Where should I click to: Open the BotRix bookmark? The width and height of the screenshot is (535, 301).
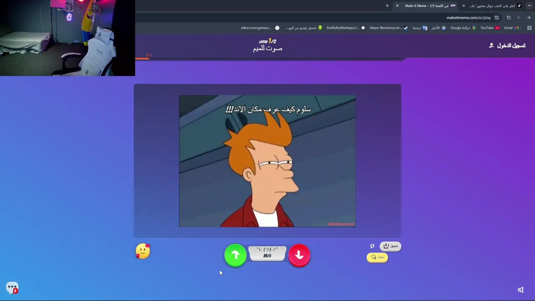346,28
